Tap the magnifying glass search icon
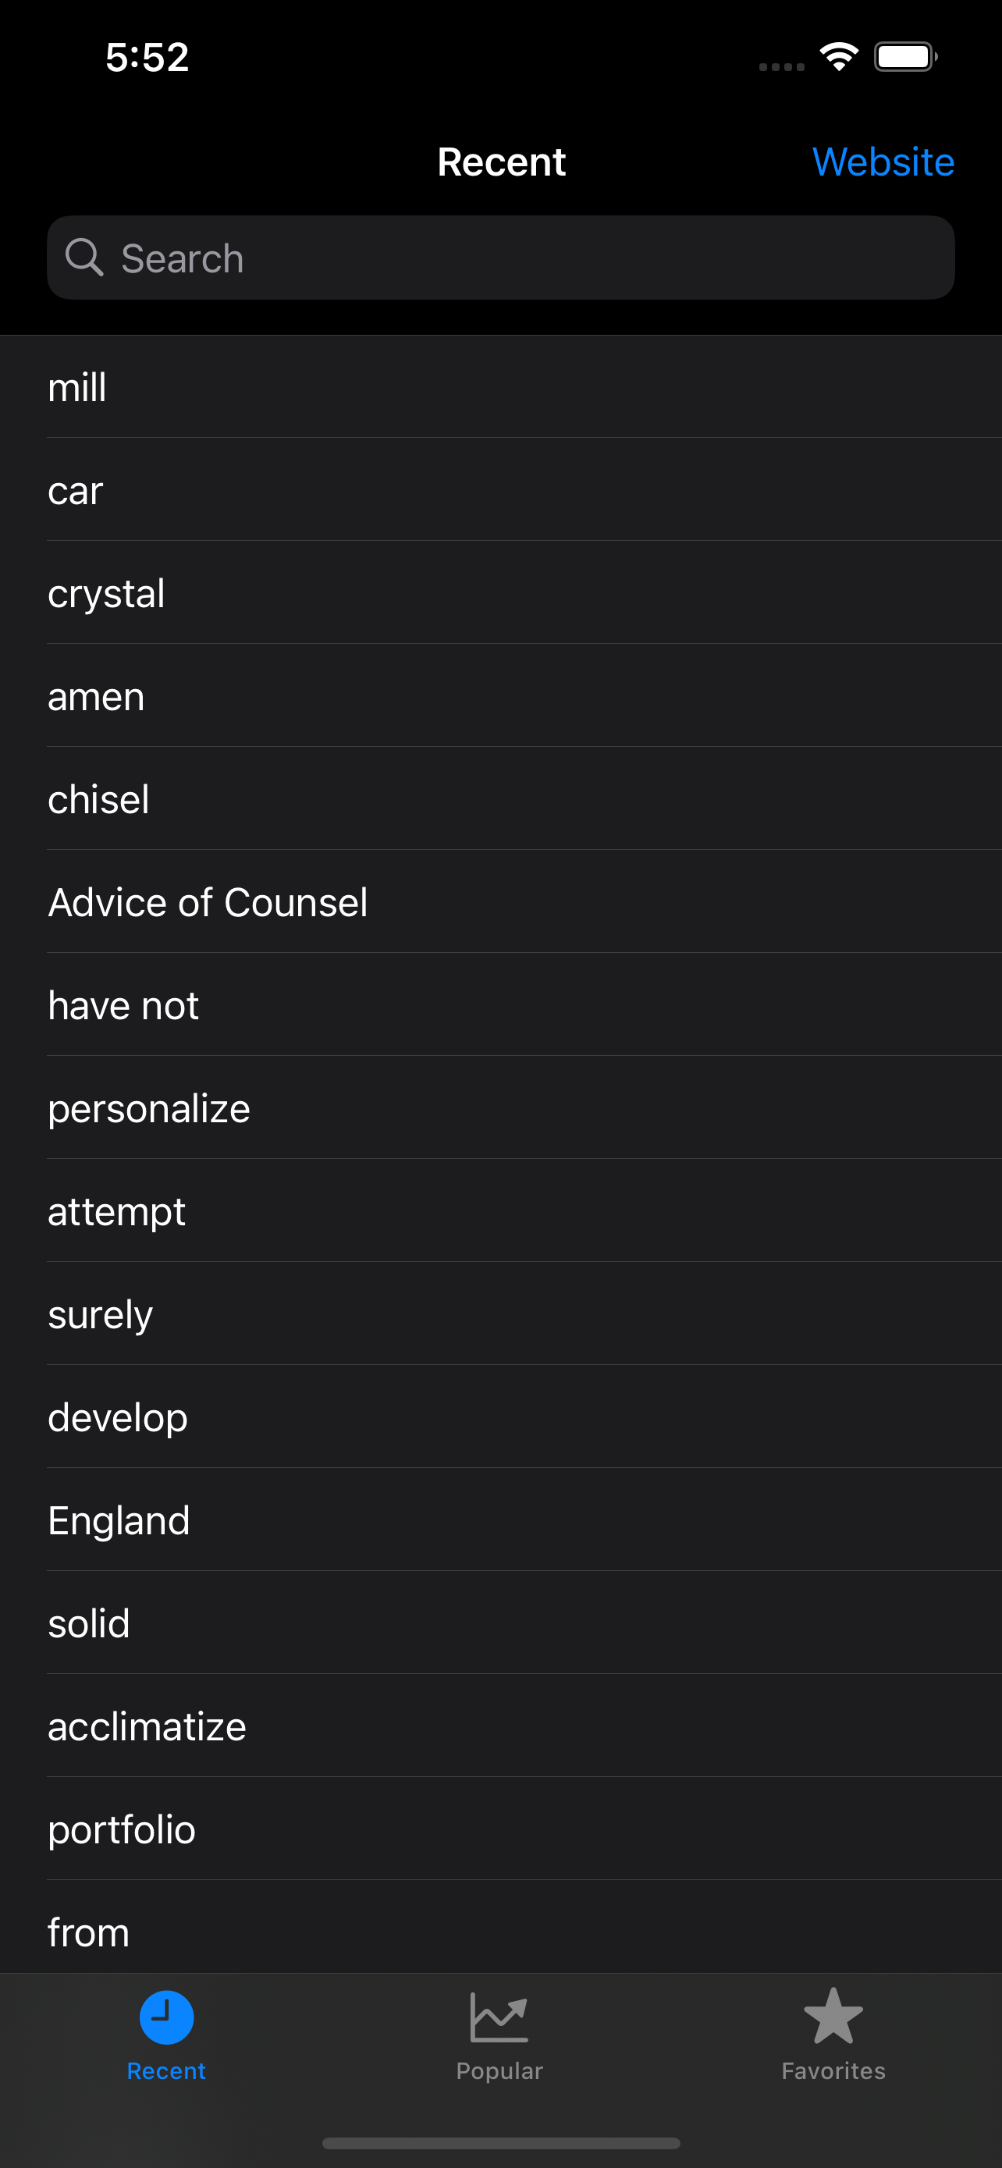The width and height of the screenshot is (1002, 2168). click(x=84, y=257)
